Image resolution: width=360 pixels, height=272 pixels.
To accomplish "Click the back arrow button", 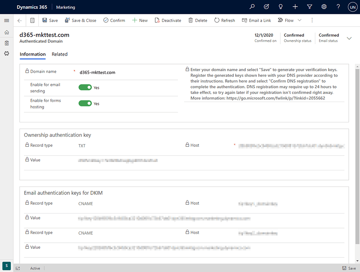I will (x=20, y=20).
